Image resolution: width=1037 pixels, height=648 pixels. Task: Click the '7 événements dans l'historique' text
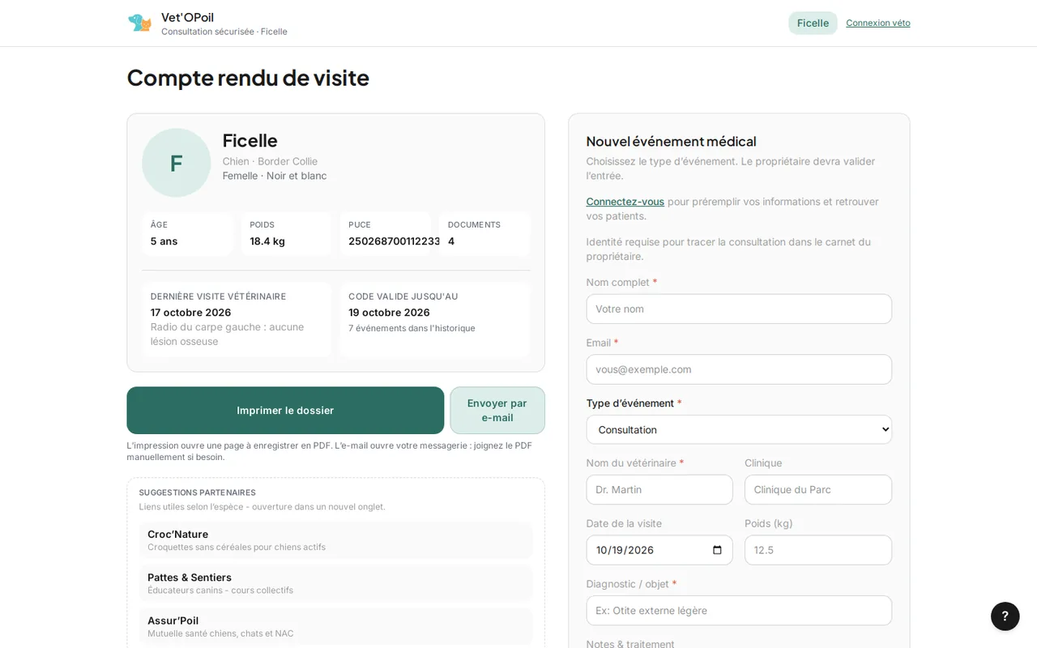pyautogui.click(x=412, y=328)
